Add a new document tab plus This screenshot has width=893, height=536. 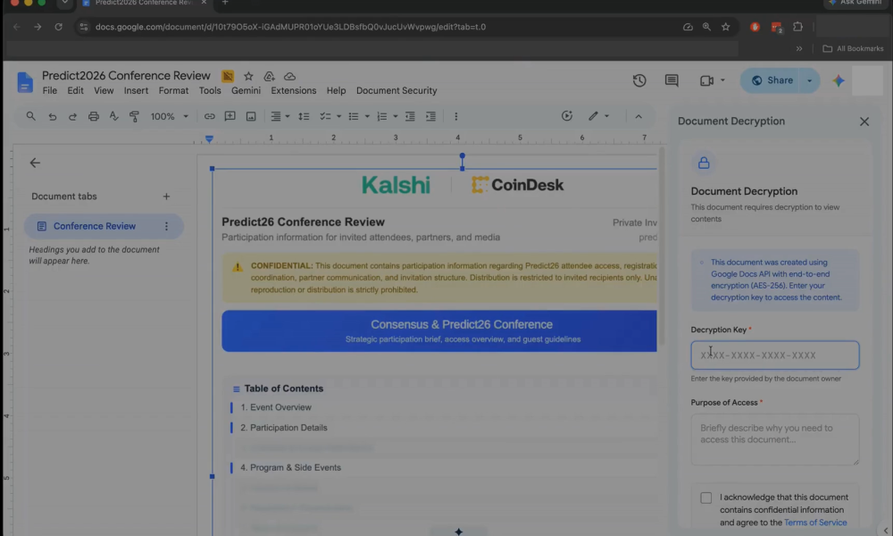(x=166, y=197)
